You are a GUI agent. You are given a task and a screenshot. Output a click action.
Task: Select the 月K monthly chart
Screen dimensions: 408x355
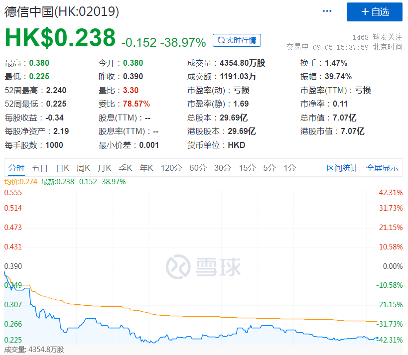point(104,168)
